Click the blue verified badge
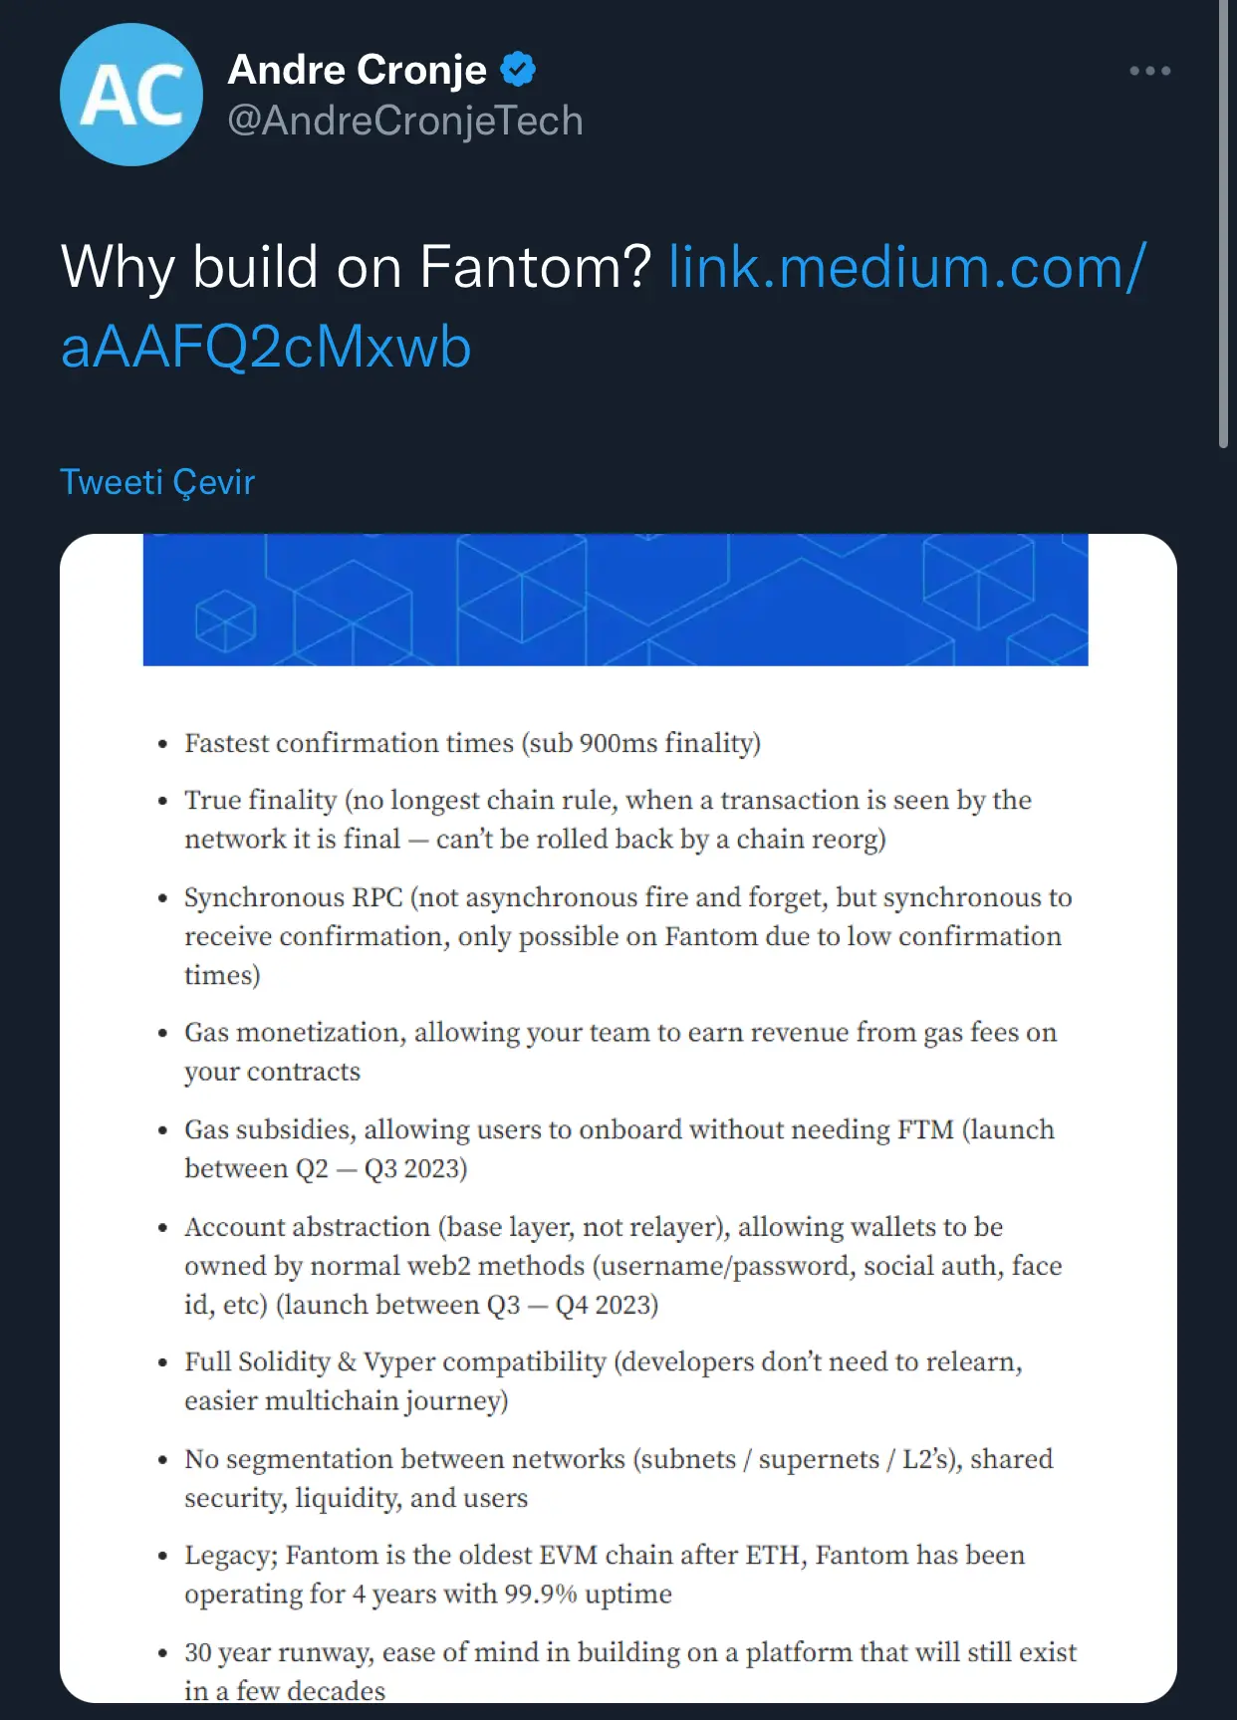This screenshot has width=1237, height=1720. (518, 70)
